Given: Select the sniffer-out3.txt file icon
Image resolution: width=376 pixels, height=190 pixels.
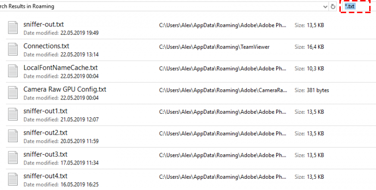Looking at the screenshot, I should coord(13,157).
